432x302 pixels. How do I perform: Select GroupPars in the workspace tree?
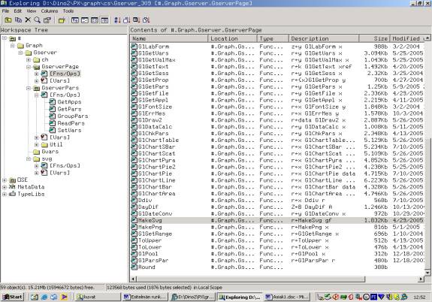point(73,116)
